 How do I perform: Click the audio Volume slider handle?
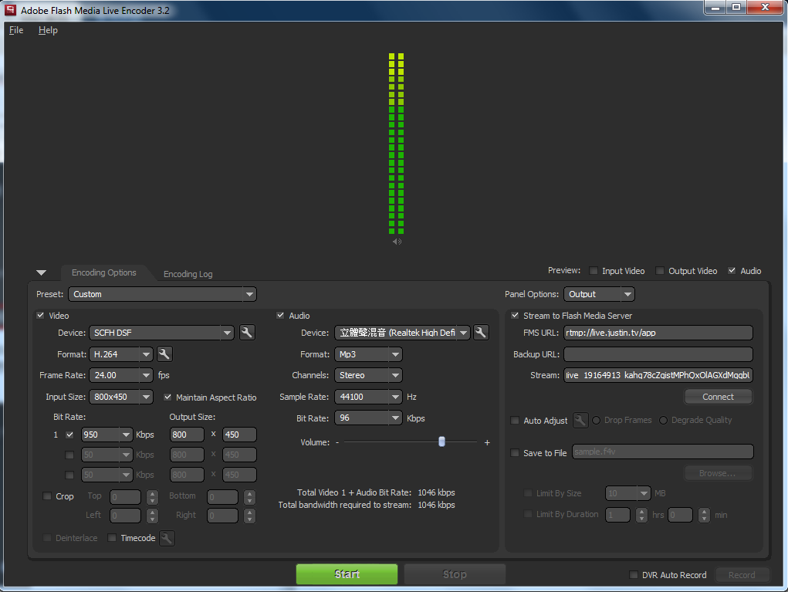click(441, 442)
